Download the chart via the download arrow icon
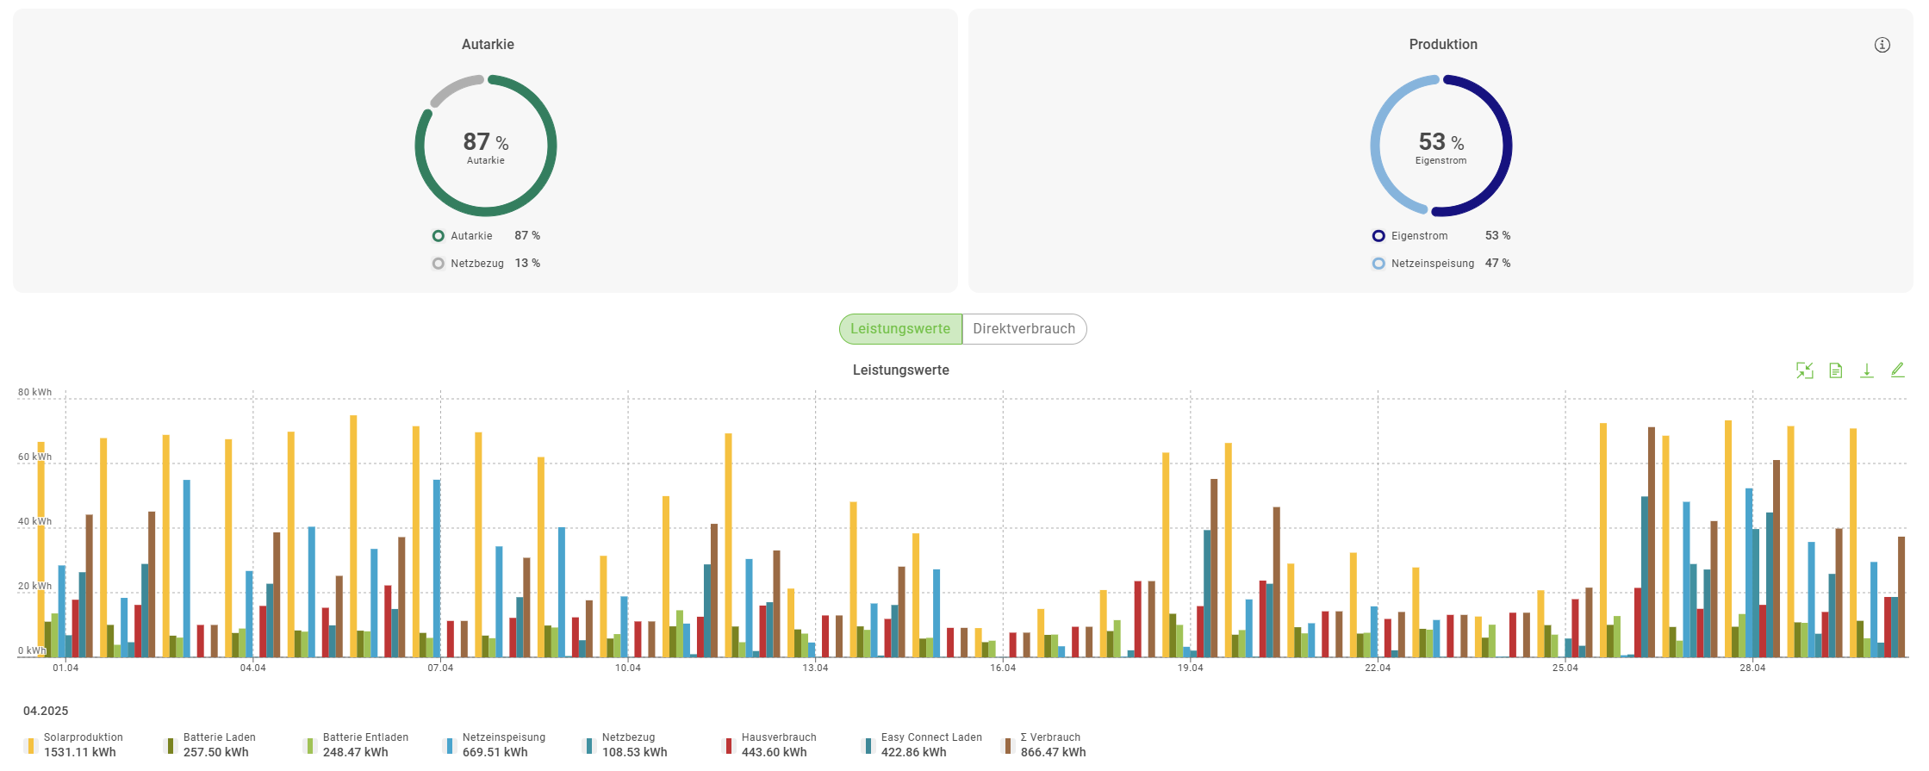Viewport: 1929px width, 771px height. [1866, 370]
